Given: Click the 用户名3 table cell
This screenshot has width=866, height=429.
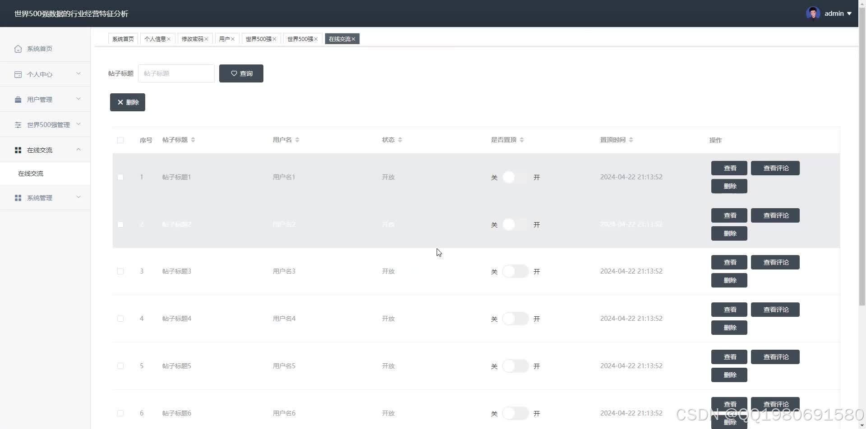Looking at the screenshot, I should click(x=284, y=271).
